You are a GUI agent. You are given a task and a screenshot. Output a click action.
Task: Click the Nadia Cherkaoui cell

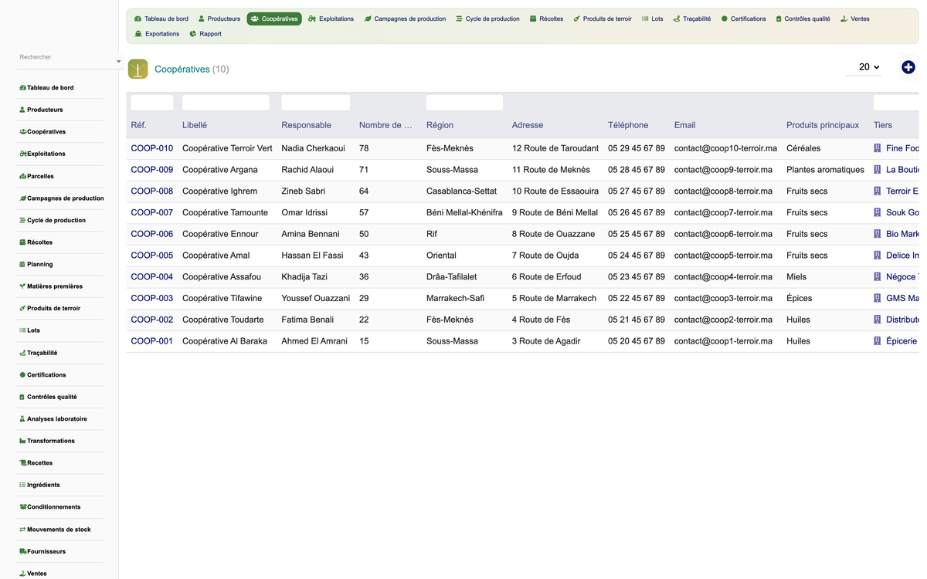[314, 148]
